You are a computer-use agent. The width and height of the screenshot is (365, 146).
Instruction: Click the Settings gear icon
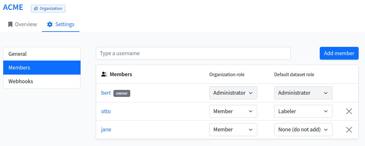click(50, 25)
